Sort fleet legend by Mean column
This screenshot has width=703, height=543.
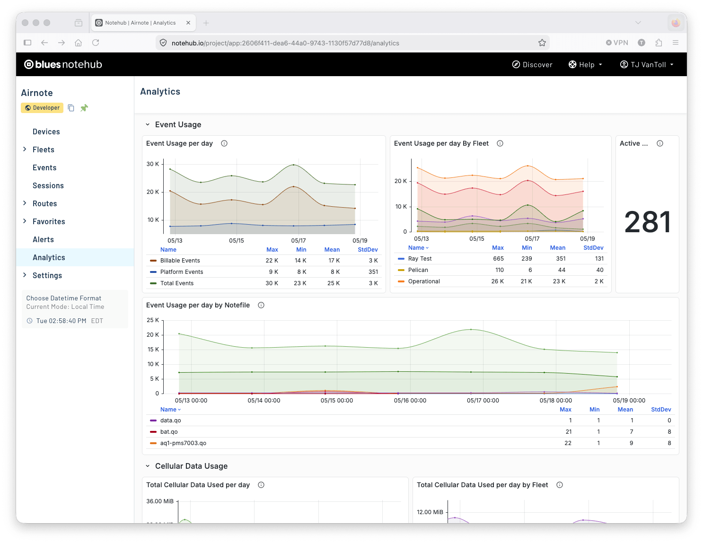click(558, 248)
